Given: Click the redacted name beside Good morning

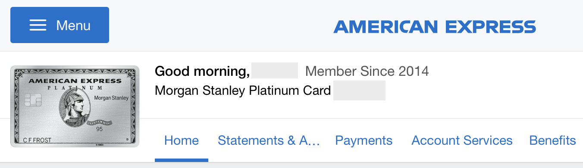Looking at the screenshot, I should tap(275, 71).
